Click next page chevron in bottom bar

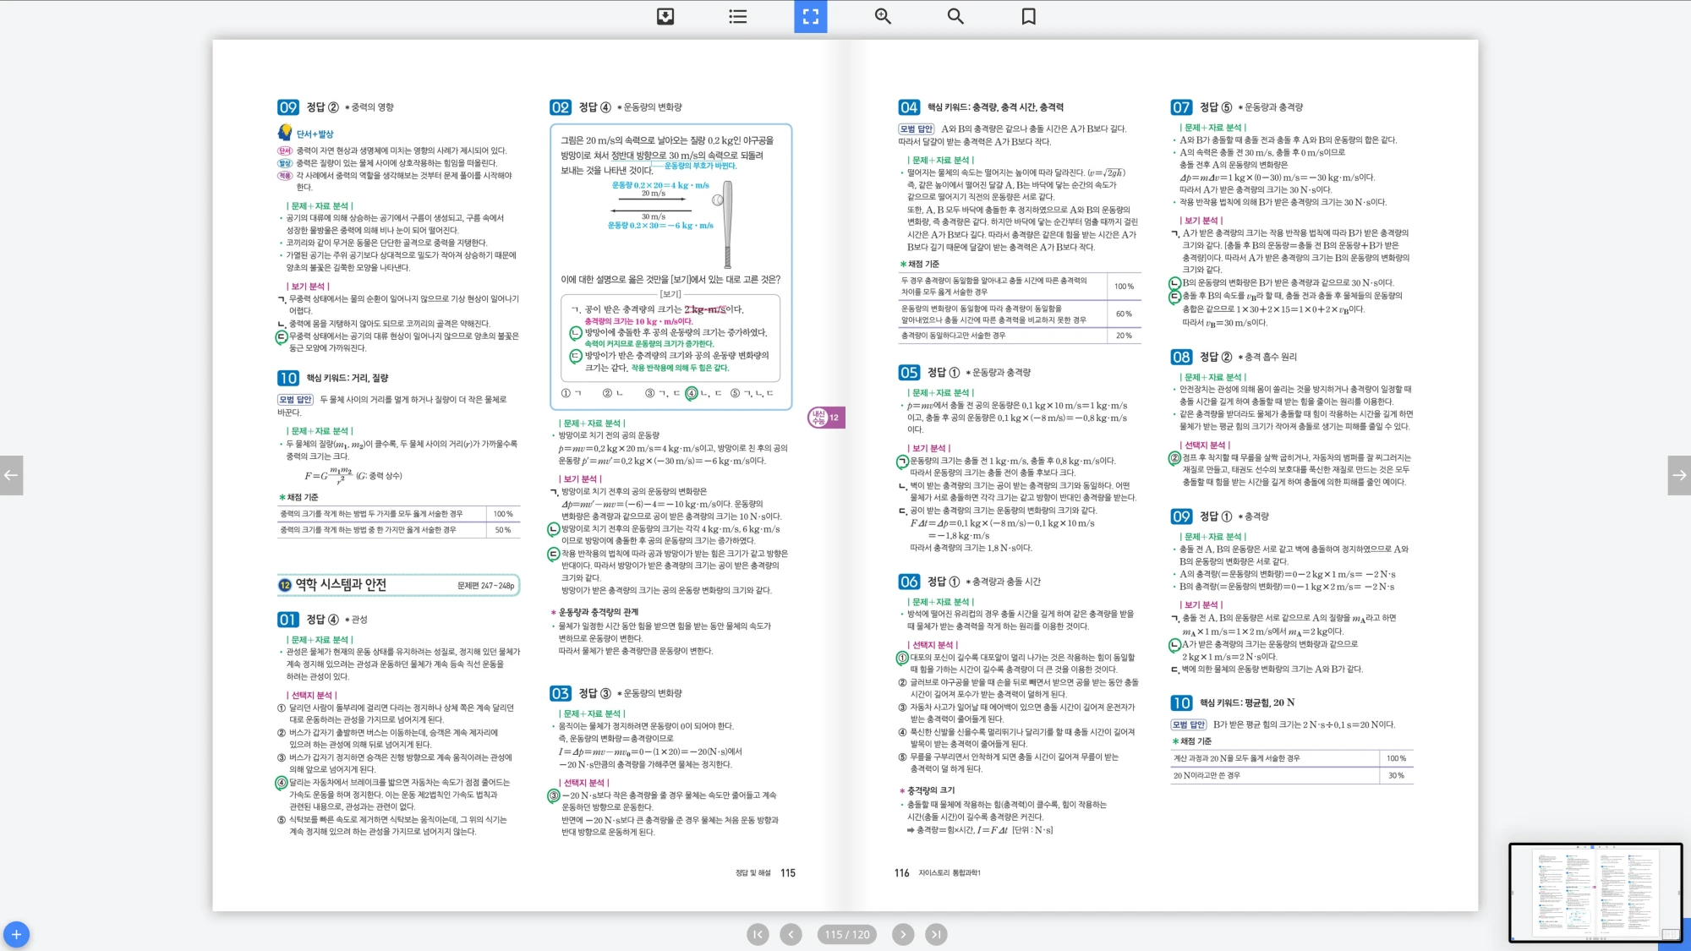click(x=903, y=934)
